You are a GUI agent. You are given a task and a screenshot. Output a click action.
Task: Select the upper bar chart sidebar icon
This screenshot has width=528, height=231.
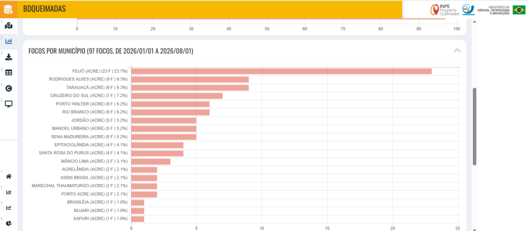(x=9, y=41)
